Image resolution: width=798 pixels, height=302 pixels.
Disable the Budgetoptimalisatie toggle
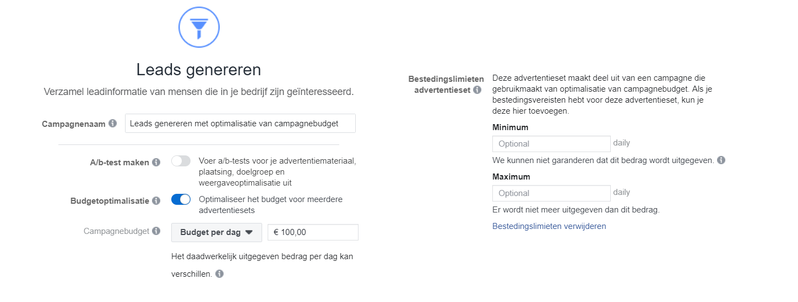point(181,200)
